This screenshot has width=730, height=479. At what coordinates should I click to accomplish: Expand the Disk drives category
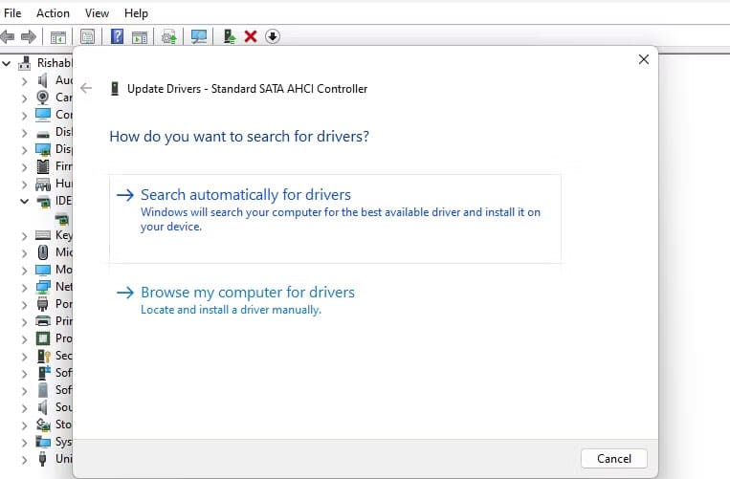click(x=24, y=133)
